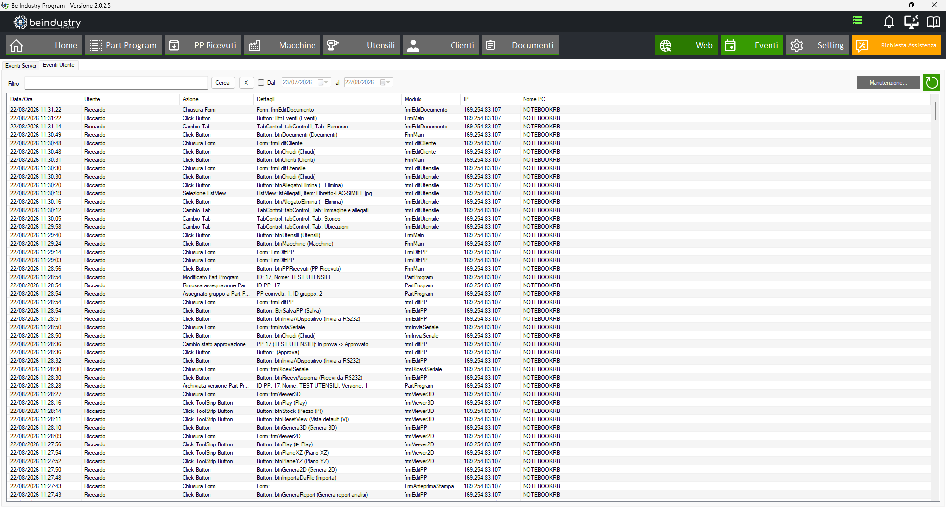Click the Setting gear icon
Screen dimensions: 946x507
(x=797, y=45)
